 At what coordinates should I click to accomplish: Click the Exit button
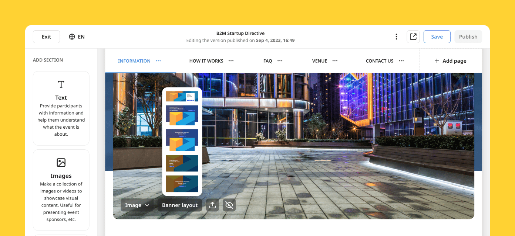[x=46, y=37]
